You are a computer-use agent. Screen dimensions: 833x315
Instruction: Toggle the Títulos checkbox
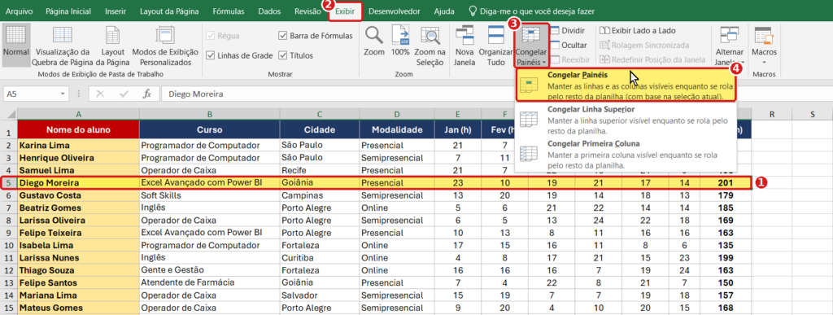pyautogui.click(x=282, y=55)
